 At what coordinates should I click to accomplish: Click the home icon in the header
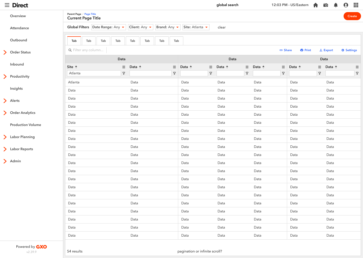click(x=315, y=5)
